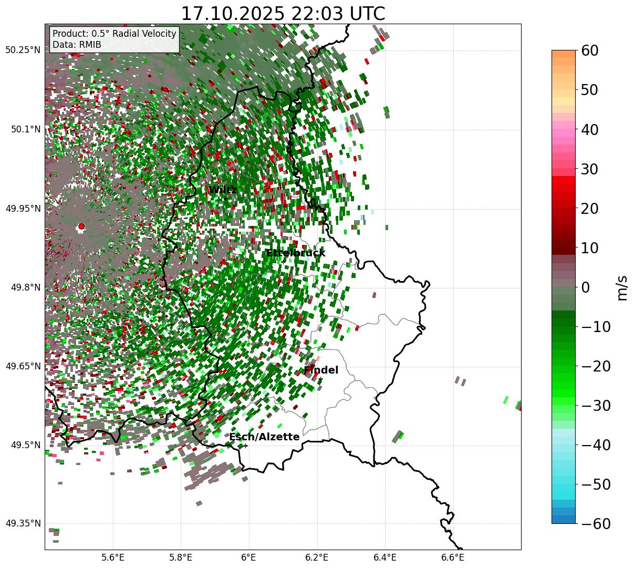Viewport: 634px width, 568px height.
Task: Click the colorbar −40 tick label
Action: point(596,445)
